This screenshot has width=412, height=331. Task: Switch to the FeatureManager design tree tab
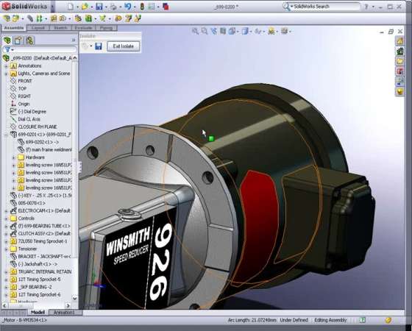click(7, 40)
